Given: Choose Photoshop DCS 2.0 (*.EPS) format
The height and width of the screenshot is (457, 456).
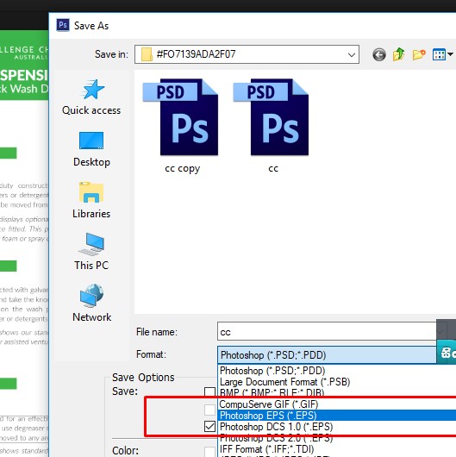Looking at the screenshot, I should point(336,438).
